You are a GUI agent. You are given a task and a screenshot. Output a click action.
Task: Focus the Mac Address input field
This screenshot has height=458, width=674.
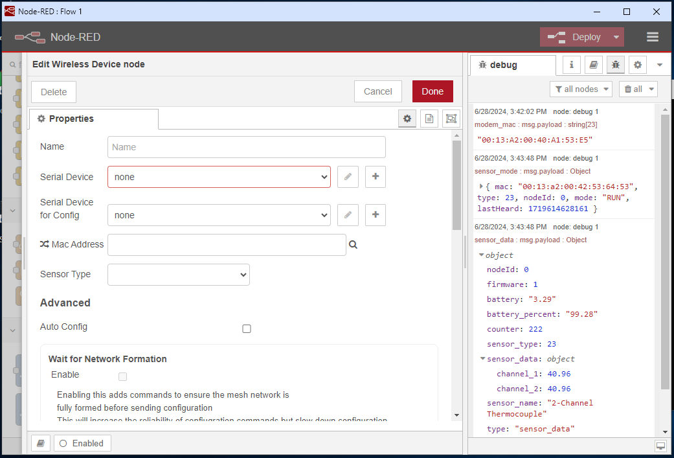227,245
